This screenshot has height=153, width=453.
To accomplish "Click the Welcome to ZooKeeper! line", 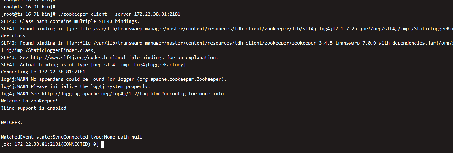I will click(29, 101).
